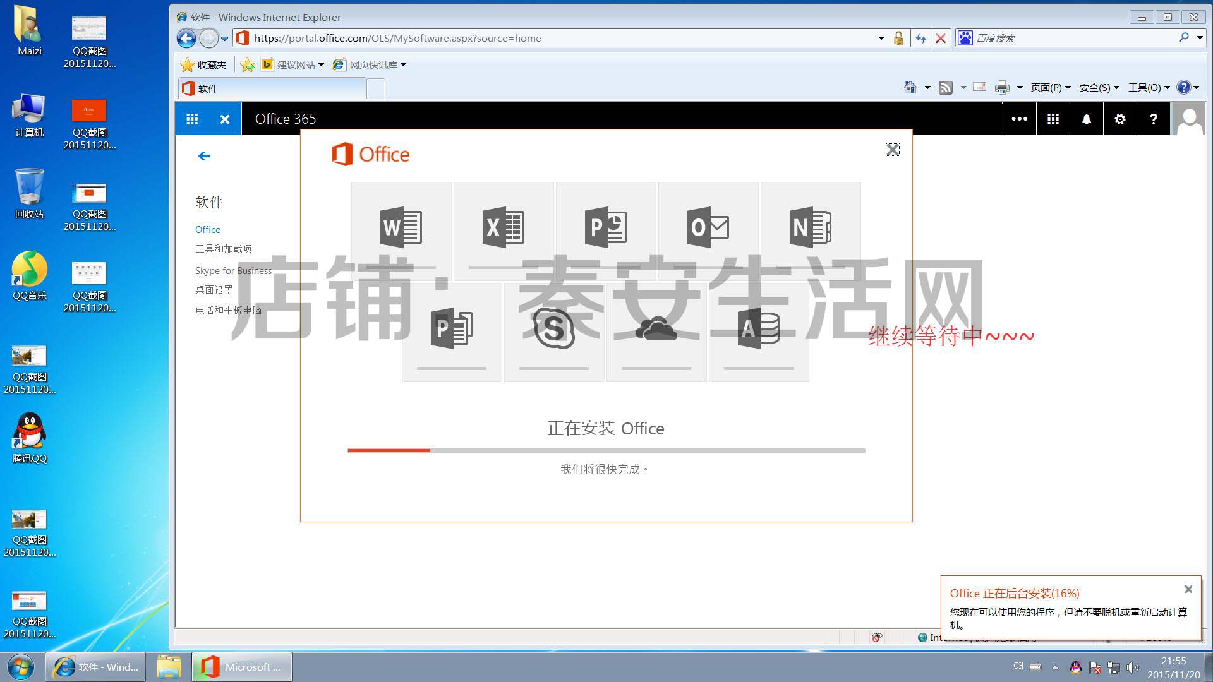Screen dimensions: 1213x682
Task: Close the Office install dialog
Action: [892, 150]
